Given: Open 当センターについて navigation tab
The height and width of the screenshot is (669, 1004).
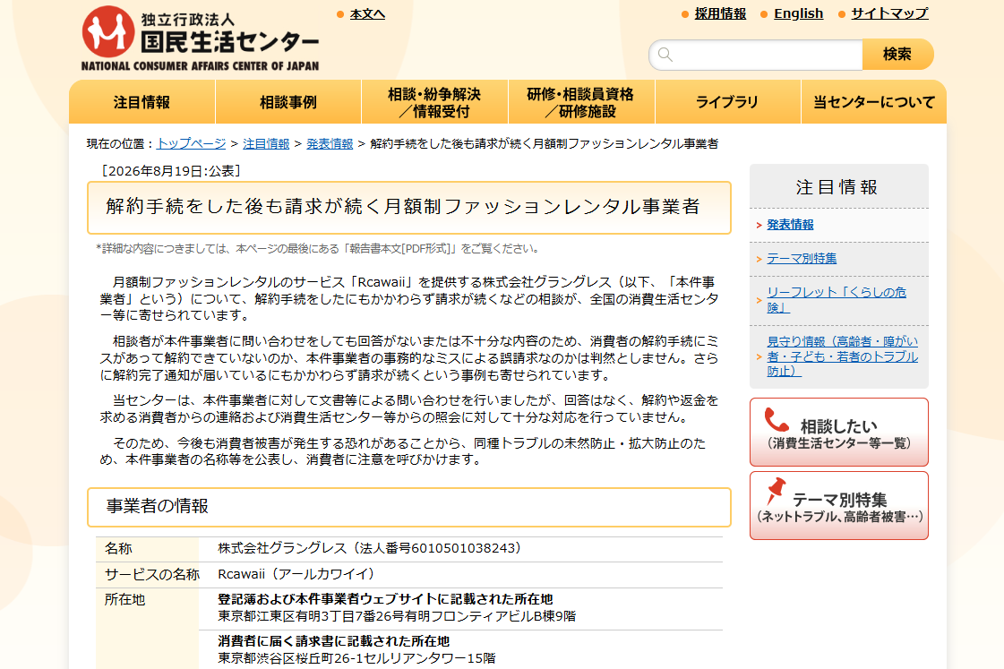Looking at the screenshot, I should (x=873, y=102).
